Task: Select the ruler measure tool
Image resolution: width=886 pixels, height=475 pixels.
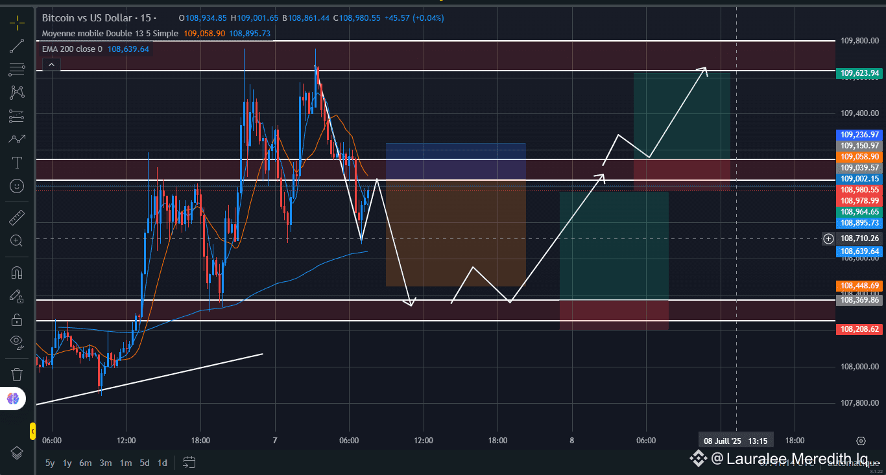Action: coord(17,218)
